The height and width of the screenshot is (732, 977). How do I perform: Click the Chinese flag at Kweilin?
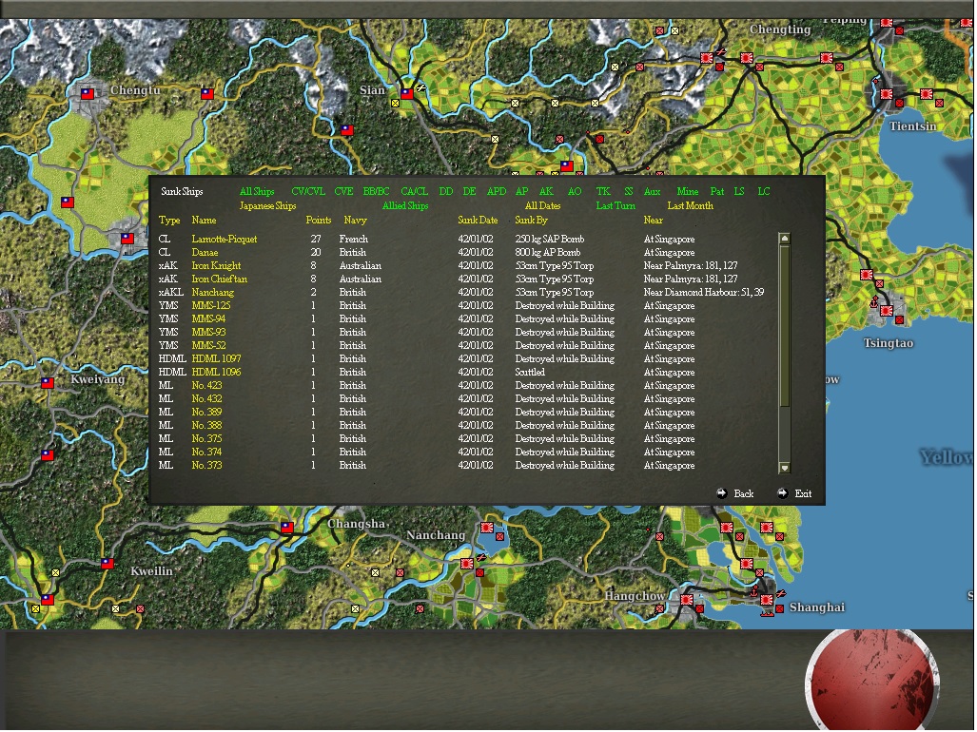point(107,564)
